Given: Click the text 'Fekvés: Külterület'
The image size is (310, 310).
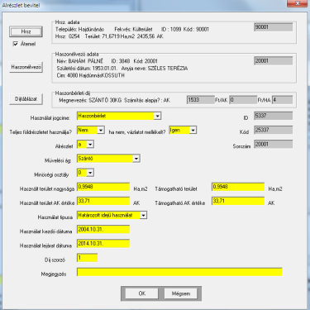Looking at the screenshot, I should coord(133,29).
